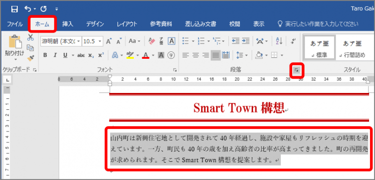This screenshot has height=180, width=375.
Task: Click the Text Effects outlined A icon
Action: [115, 55]
